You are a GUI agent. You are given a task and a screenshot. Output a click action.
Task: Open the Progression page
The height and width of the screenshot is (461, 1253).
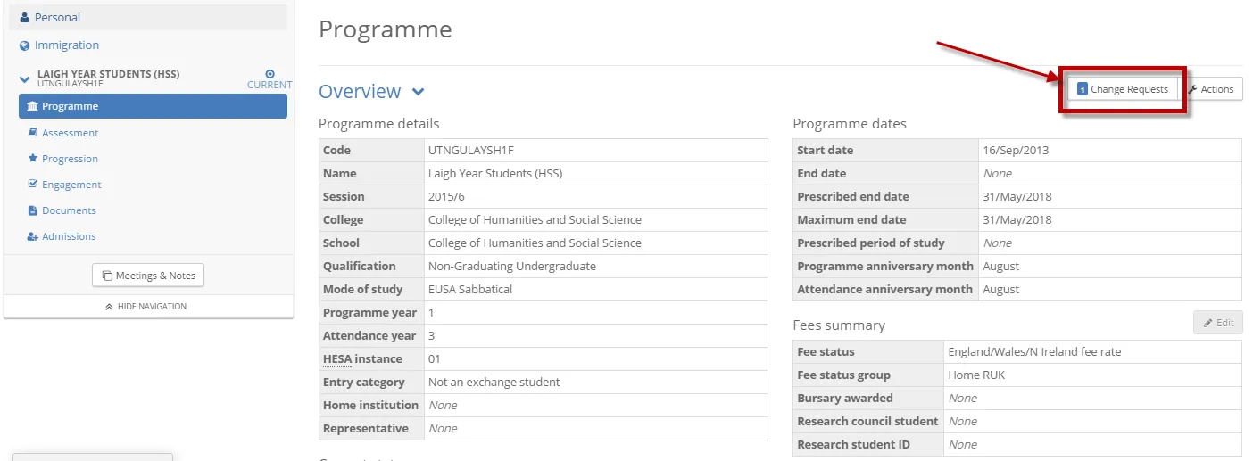coord(71,159)
